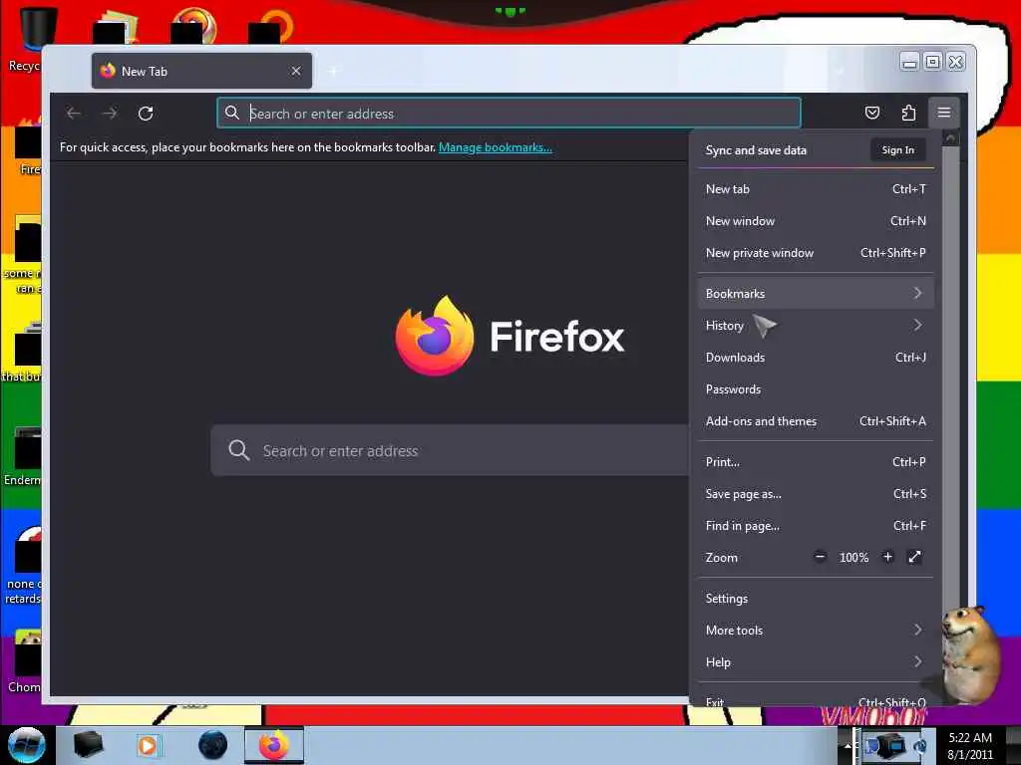
Task: Expand the History submenu
Action: tap(816, 326)
